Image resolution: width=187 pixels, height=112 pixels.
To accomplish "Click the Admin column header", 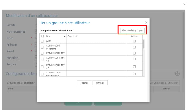I will [134, 36].
